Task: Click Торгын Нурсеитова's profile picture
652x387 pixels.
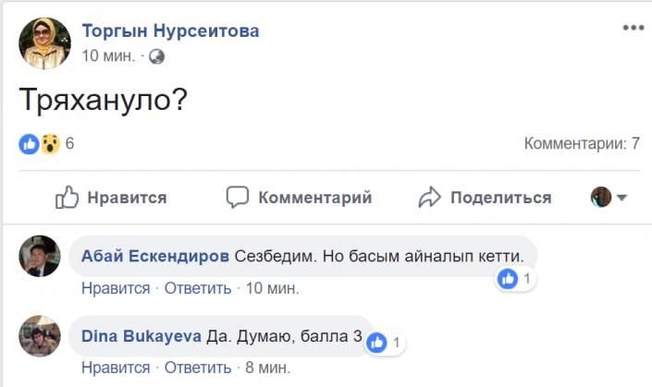Action: (x=43, y=42)
